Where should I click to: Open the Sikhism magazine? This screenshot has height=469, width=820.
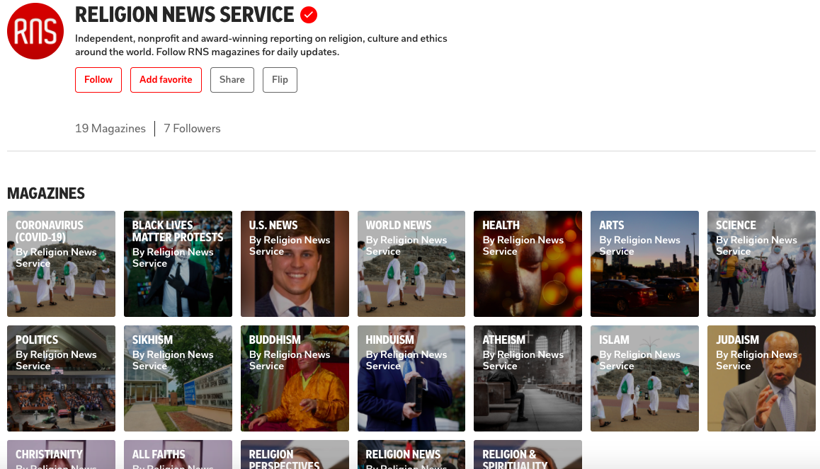coord(178,378)
